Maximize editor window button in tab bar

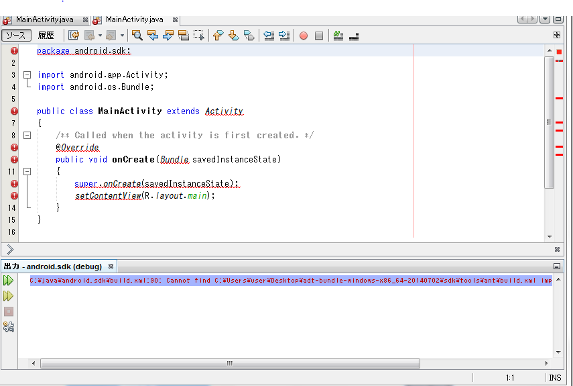click(x=558, y=19)
